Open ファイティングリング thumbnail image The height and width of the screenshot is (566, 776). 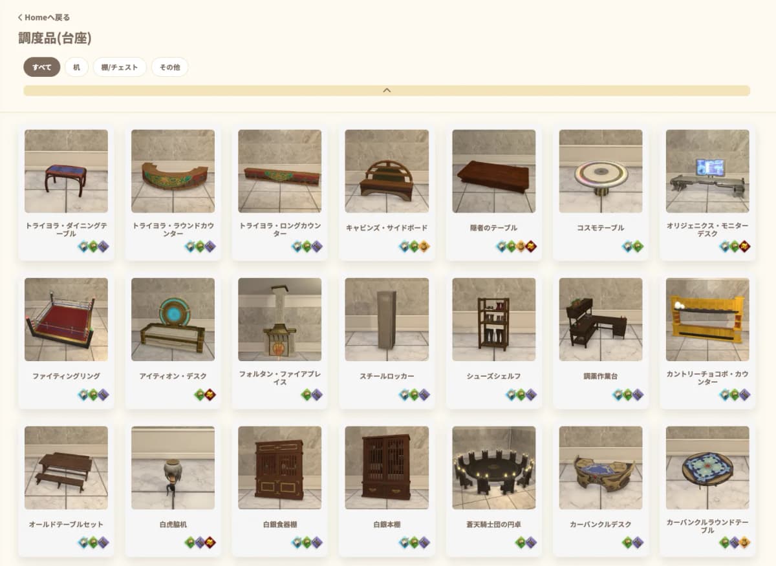[66, 319]
